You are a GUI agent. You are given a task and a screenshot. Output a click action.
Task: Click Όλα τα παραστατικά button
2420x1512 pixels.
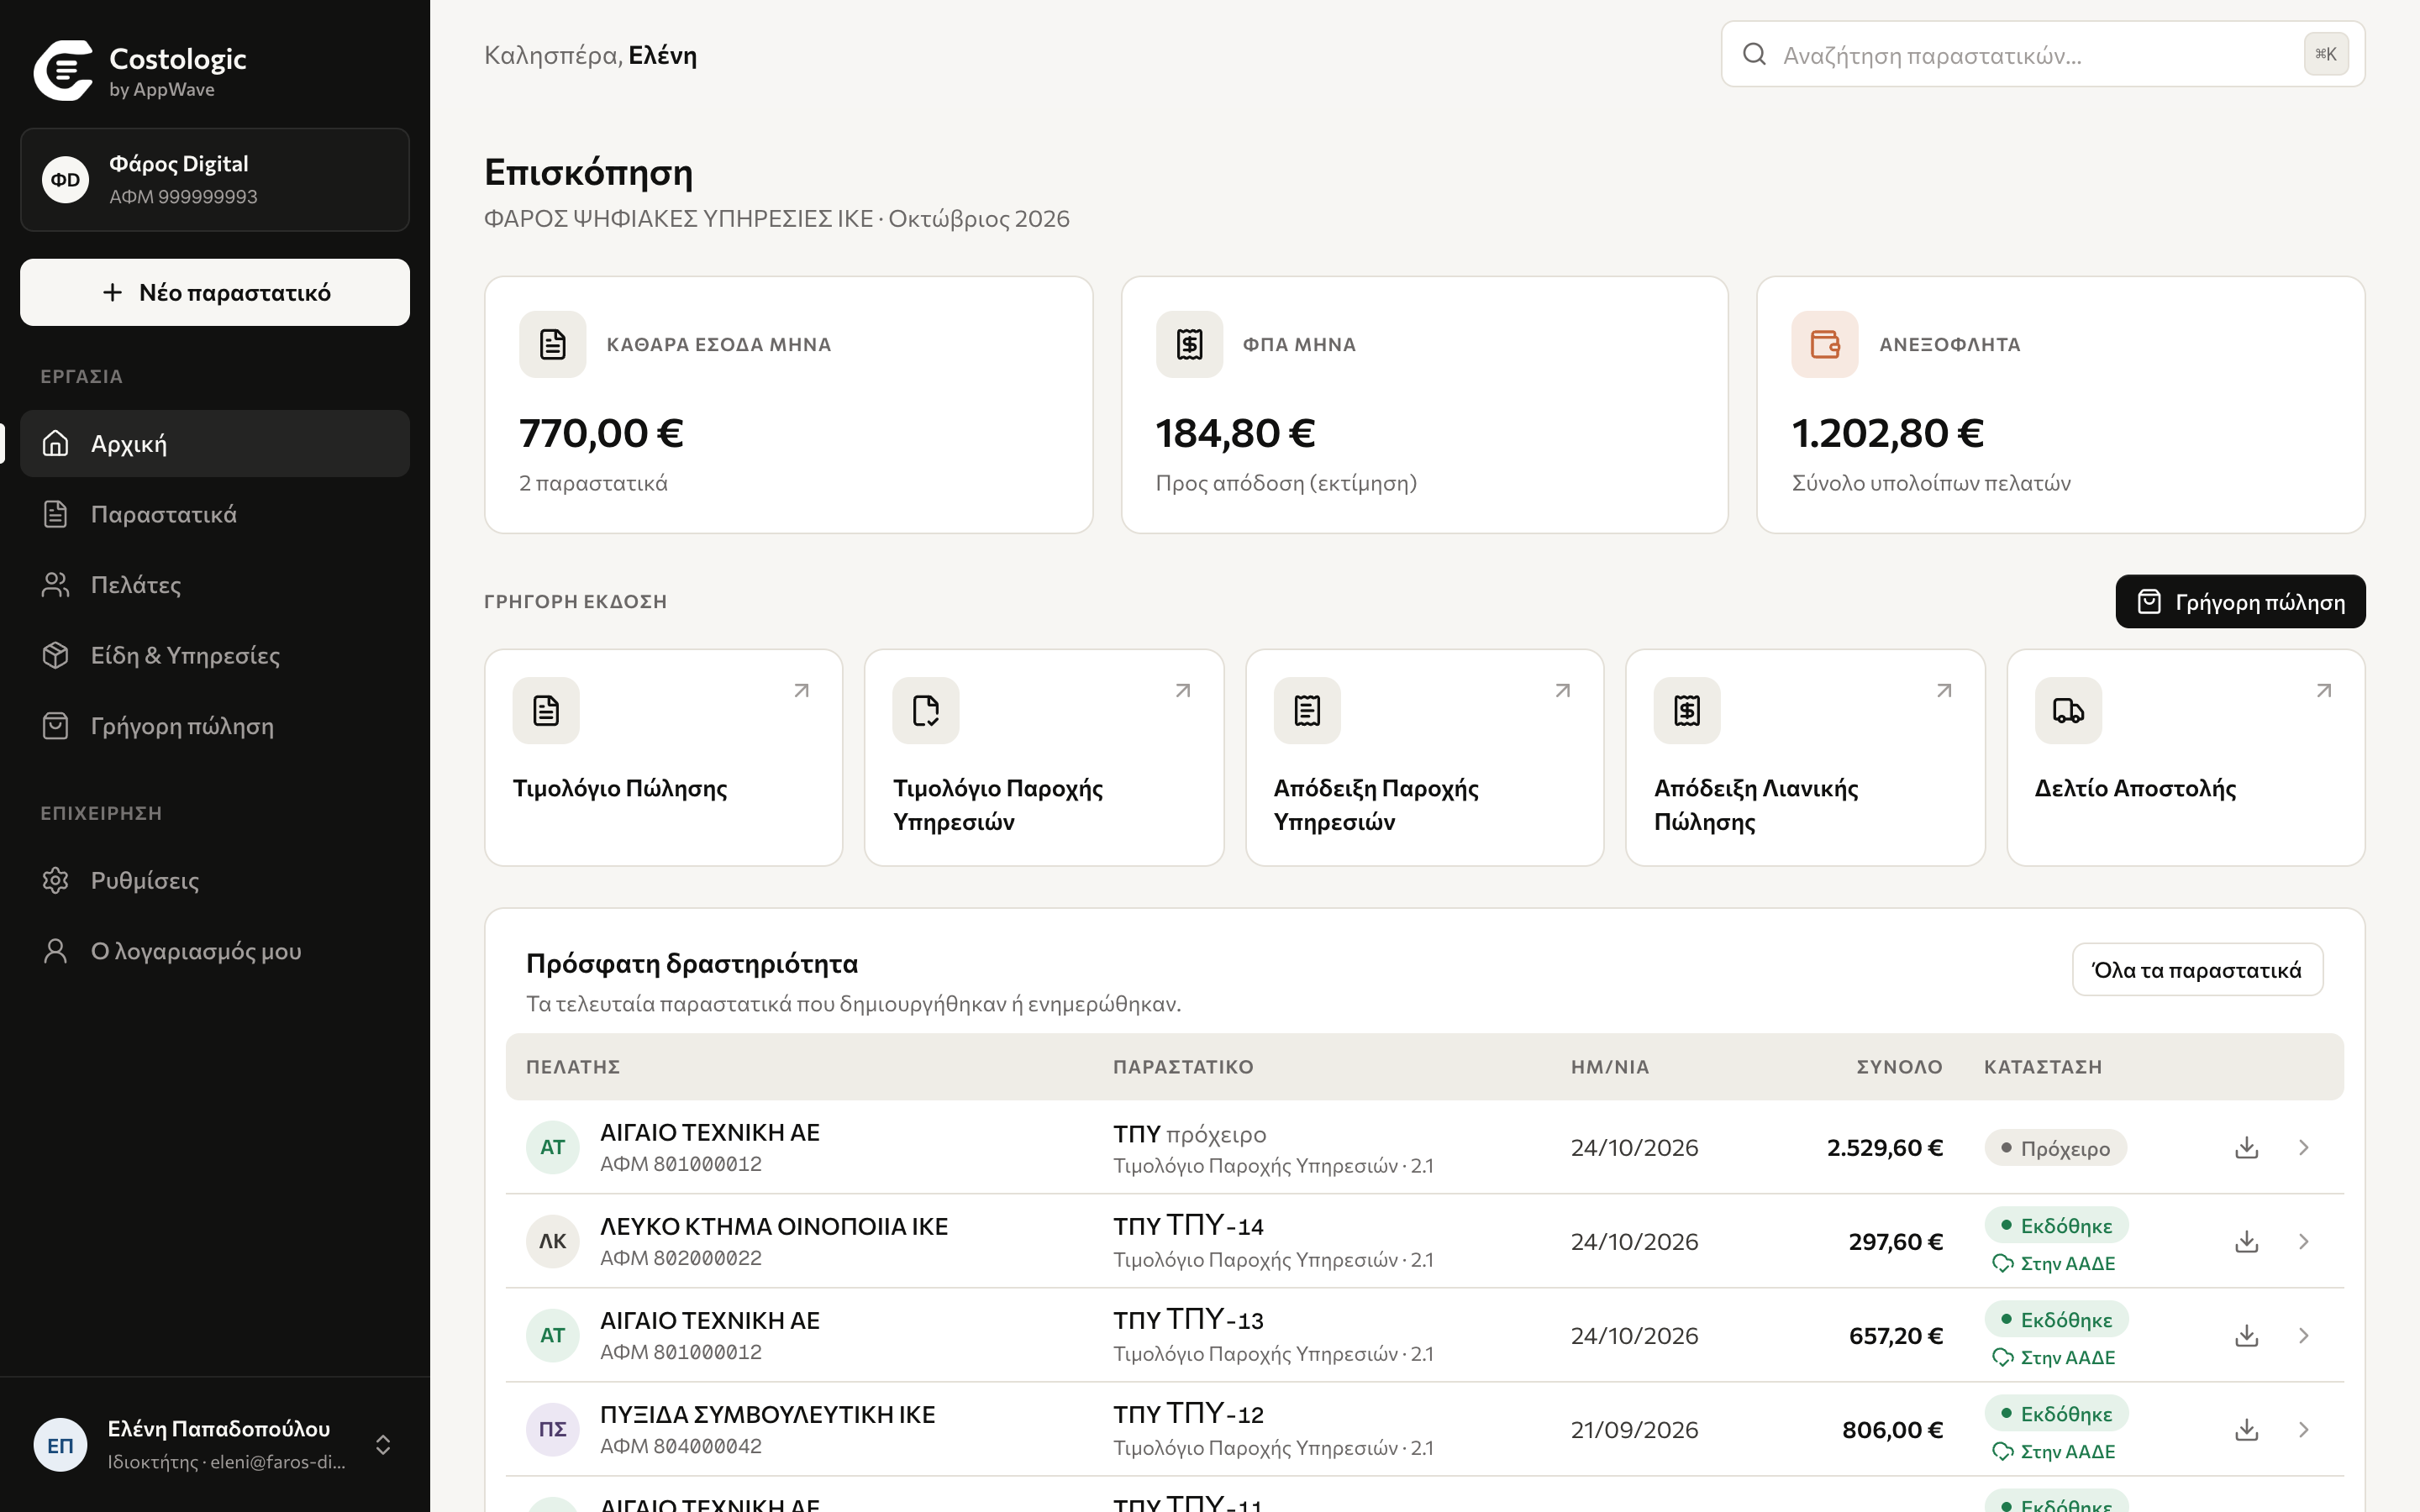pyautogui.click(x=2197, y=969)
